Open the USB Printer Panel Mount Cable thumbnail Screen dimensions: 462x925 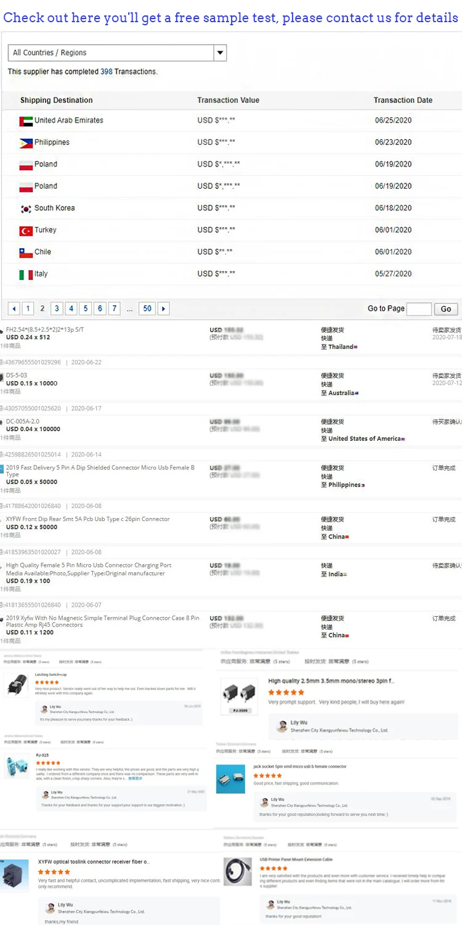[238, 872]
